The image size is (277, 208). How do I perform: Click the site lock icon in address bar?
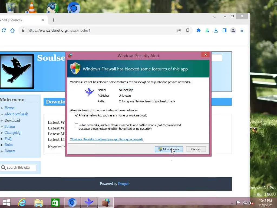pos(23,30)
